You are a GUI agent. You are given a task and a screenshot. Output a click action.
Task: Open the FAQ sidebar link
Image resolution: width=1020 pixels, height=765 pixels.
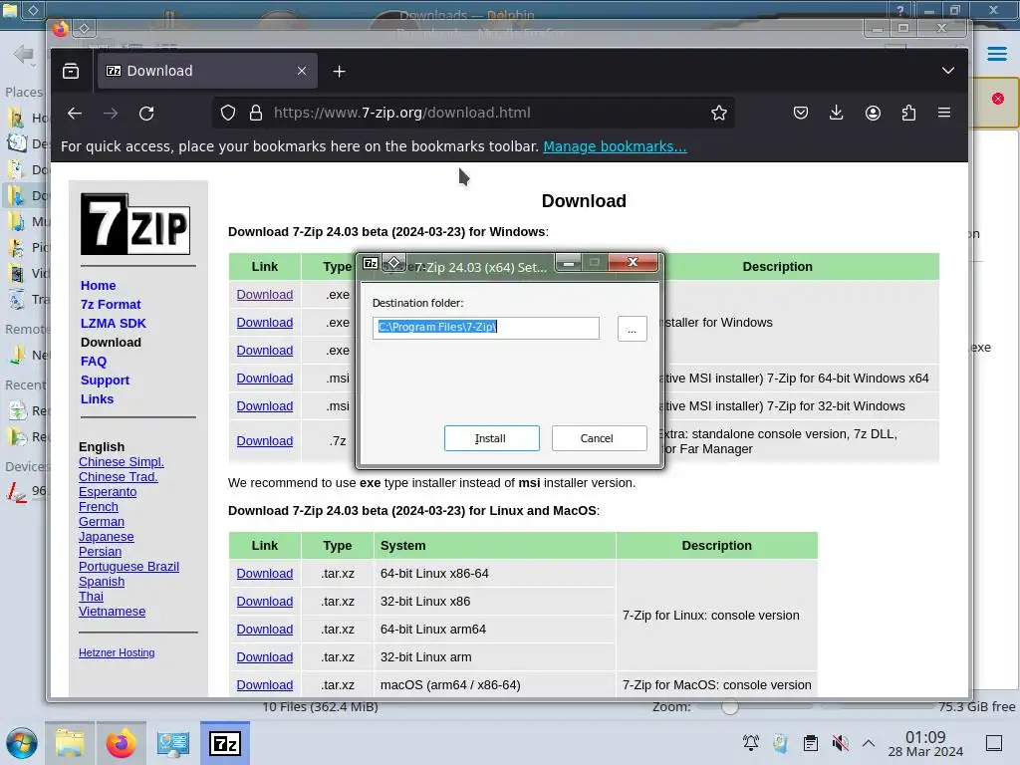(x=94, y=361)
